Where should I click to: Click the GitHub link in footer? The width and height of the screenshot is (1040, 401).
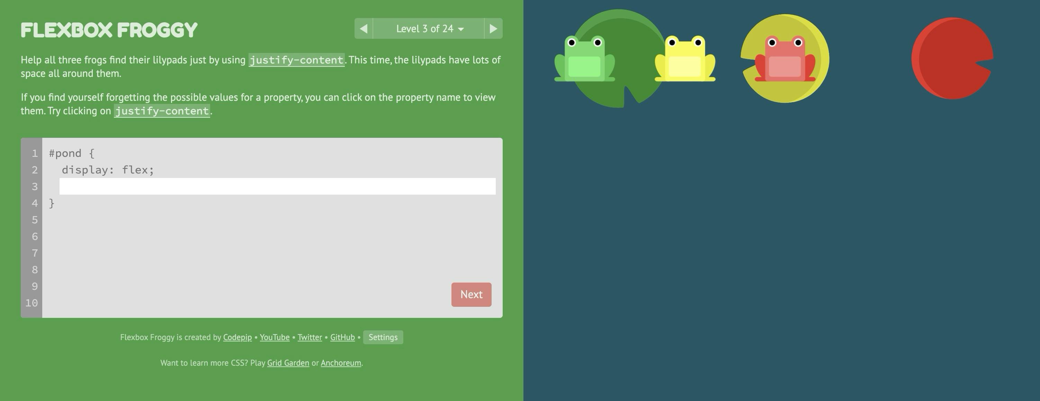point(342,337)
